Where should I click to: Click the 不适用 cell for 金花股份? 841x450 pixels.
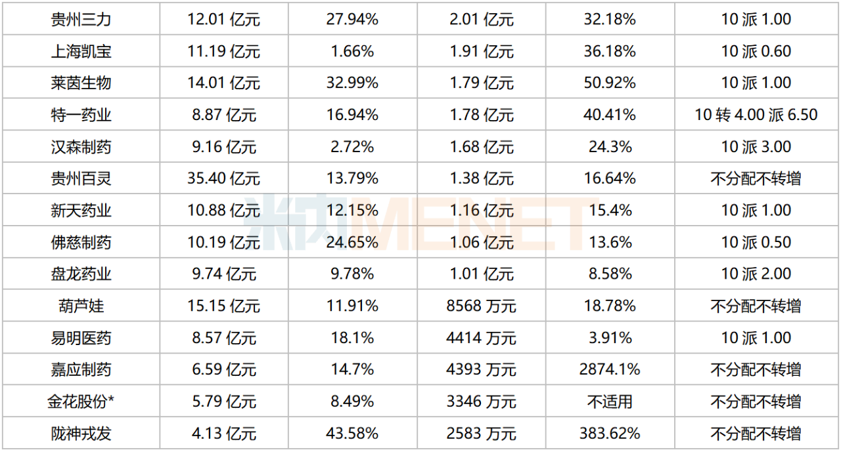[x=610, y=401]
